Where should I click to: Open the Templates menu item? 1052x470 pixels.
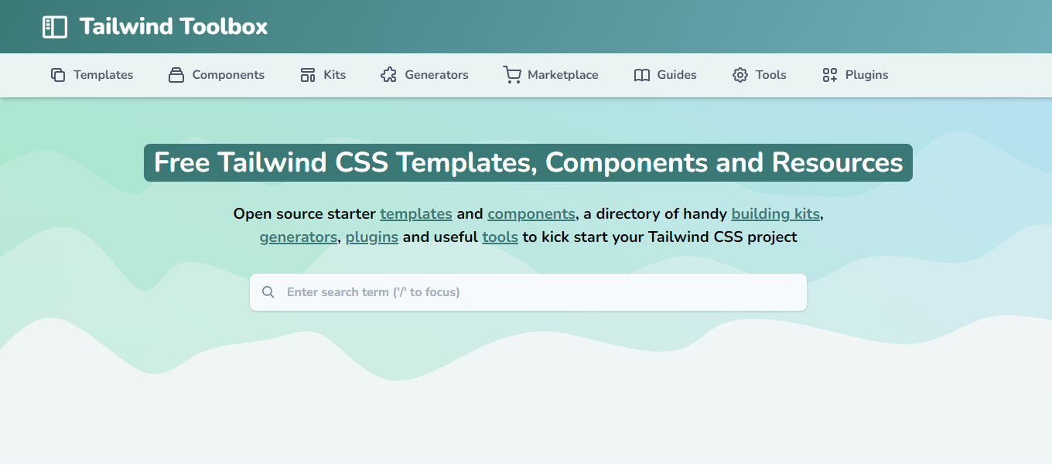point(103,75)
